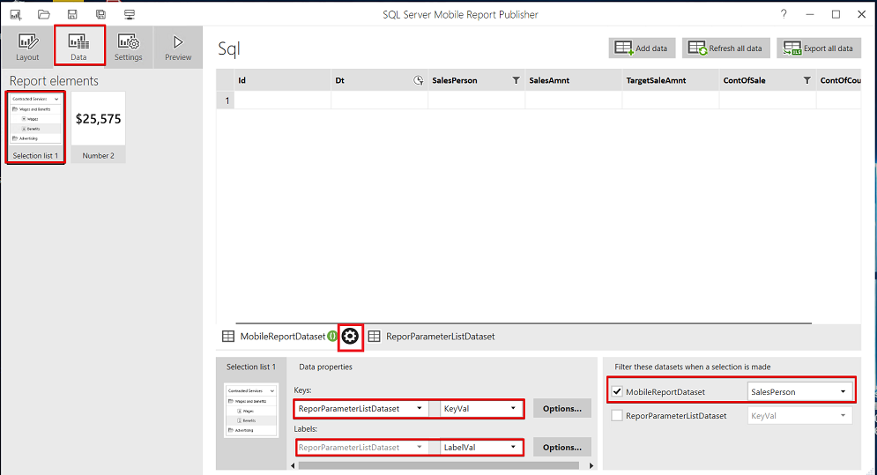Open the Preview tab

coord(178,47)
